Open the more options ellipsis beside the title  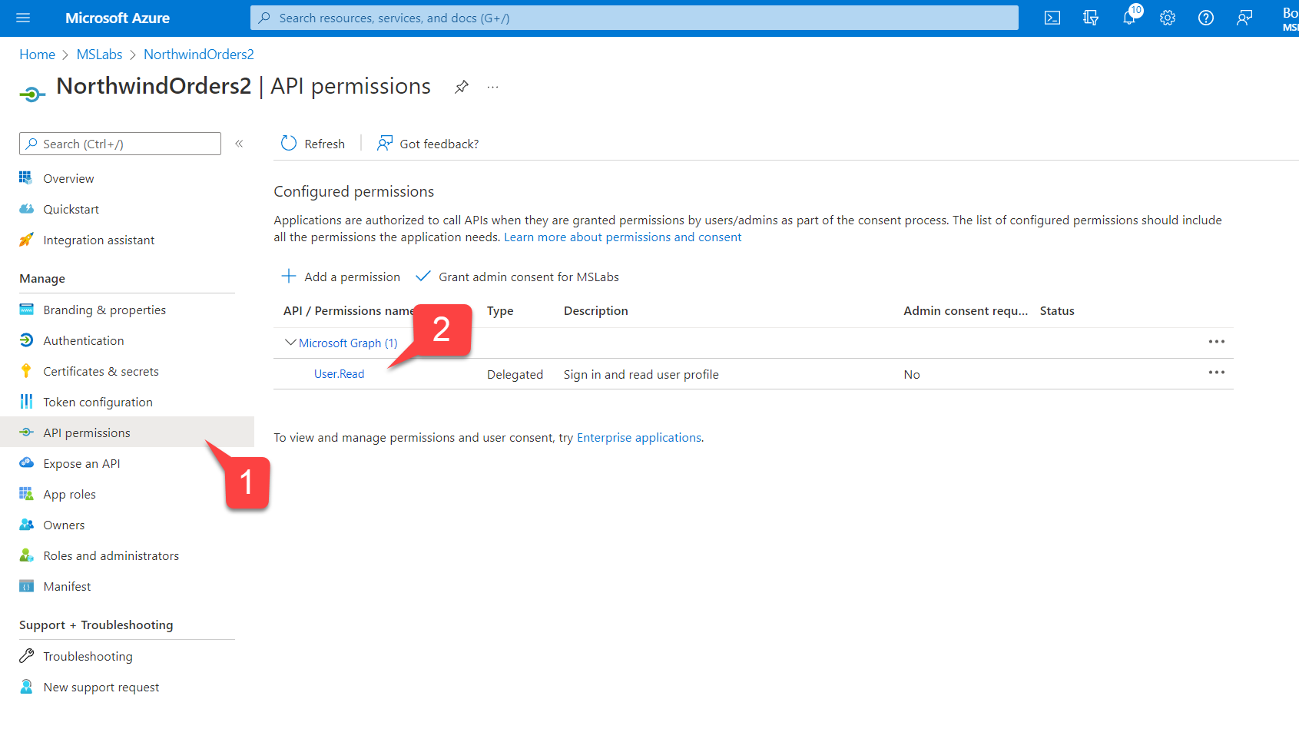493,87
